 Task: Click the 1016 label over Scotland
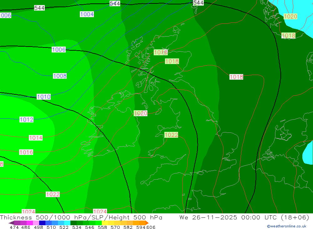click(x=161, y=52)
